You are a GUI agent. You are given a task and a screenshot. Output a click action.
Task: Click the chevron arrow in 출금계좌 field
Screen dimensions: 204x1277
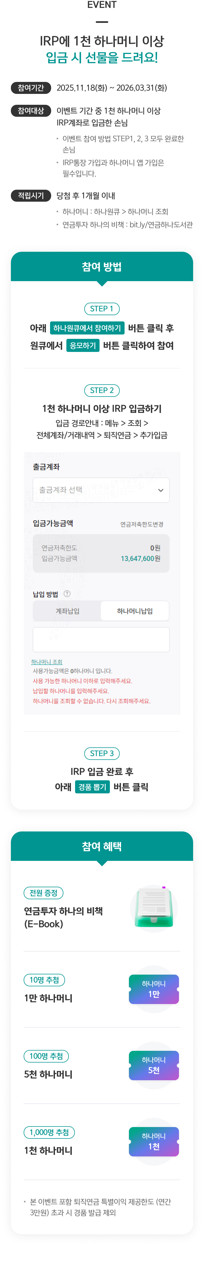click(160, 490)
